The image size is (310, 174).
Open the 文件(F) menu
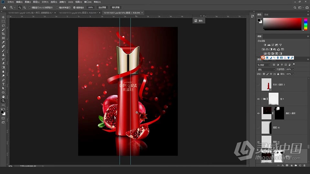(x=10, y=2)
